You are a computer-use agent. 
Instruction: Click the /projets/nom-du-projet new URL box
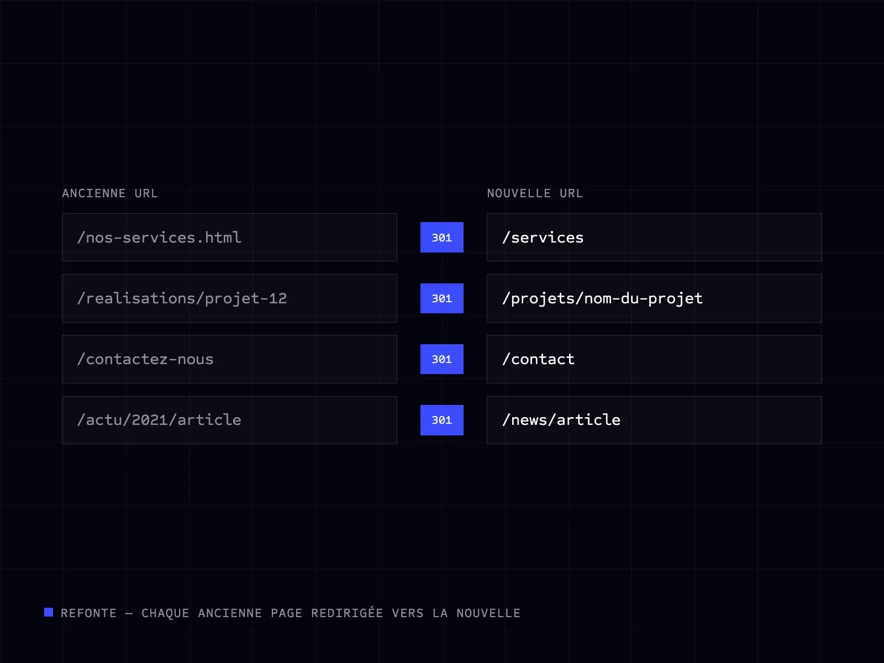click(654, 298)
